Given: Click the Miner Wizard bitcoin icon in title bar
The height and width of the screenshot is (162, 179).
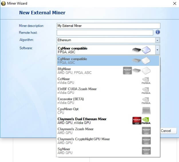Looking at the screenshot, I should click(x=3, y=3).
